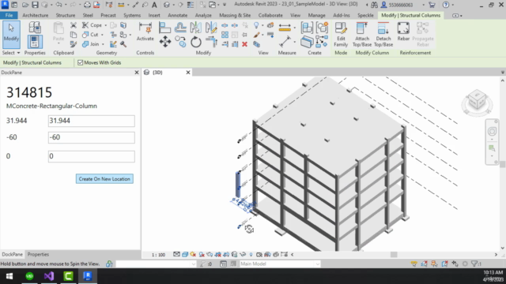This screenshot has height=284, width=506.
Task: Select the Measure Between Two References tool
Action: pyautogui.click(x=285, y=28)
